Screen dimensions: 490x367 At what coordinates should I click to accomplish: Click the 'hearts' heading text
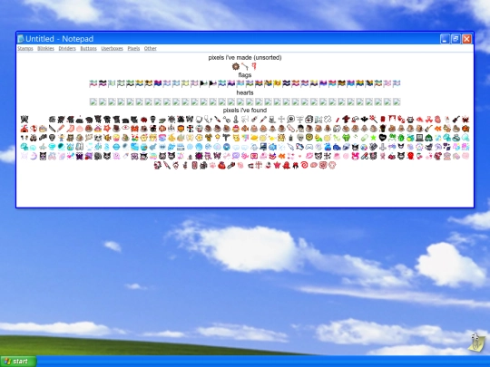[x=245, y=92]
